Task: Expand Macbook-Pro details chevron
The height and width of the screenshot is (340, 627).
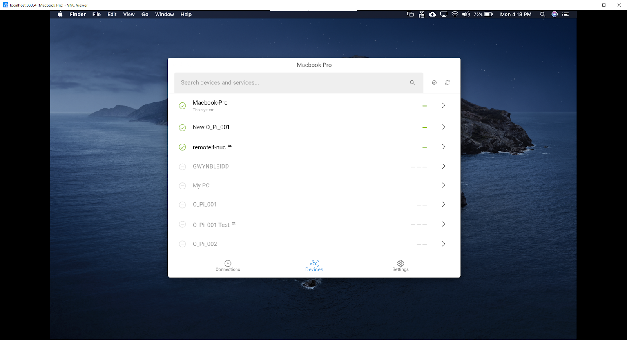Action: click(x=444, y=105)
